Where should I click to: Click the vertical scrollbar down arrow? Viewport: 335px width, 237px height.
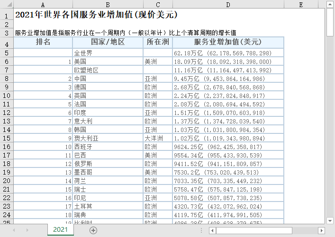(330, 220)
